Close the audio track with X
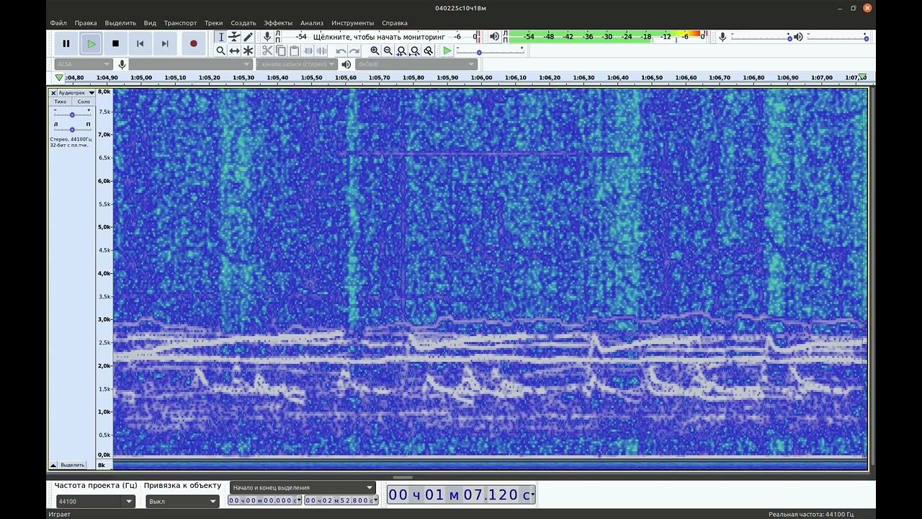The width and height of the screenshot is (922, 519). point(53,93)
